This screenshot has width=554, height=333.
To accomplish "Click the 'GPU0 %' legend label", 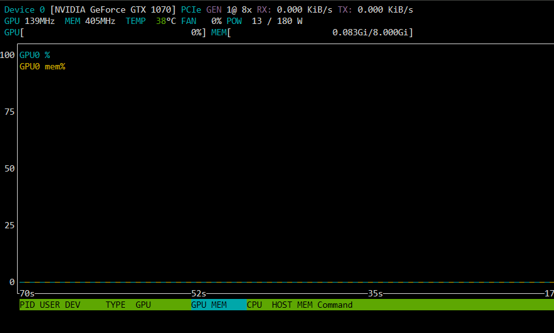I will pos(35,55).
